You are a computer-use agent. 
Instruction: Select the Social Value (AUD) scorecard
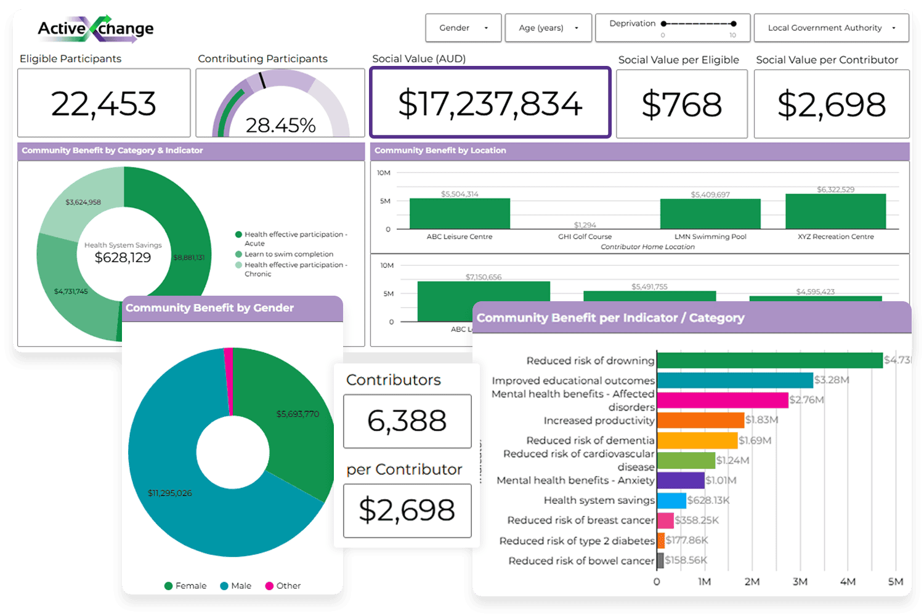coord(490,103)
